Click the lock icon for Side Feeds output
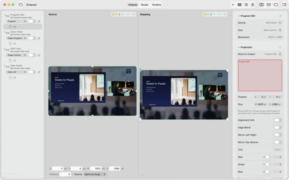Screen dimensions: 289x180 tap(39, 72)
